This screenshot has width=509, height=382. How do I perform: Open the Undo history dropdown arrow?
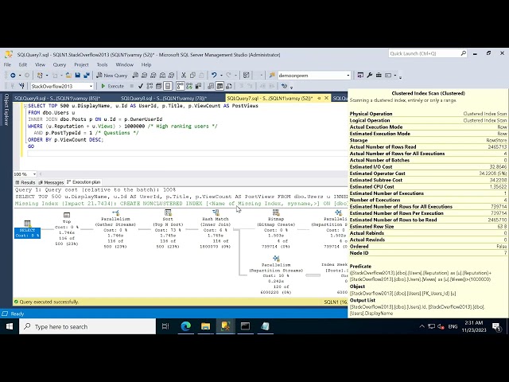(x=221, y=76)
